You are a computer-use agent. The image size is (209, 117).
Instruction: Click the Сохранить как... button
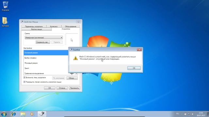[43, 42]
